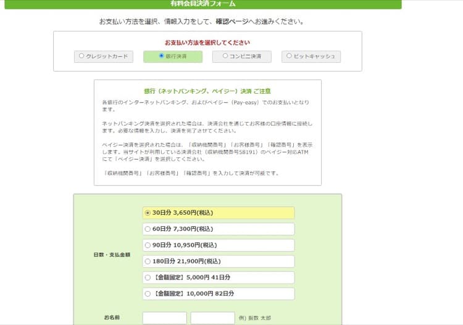Click the 収納機関番号58191 paragraph in the notice
Viewport: 463px width, 325px height.
pyautogui.click(x=207, y=152)
